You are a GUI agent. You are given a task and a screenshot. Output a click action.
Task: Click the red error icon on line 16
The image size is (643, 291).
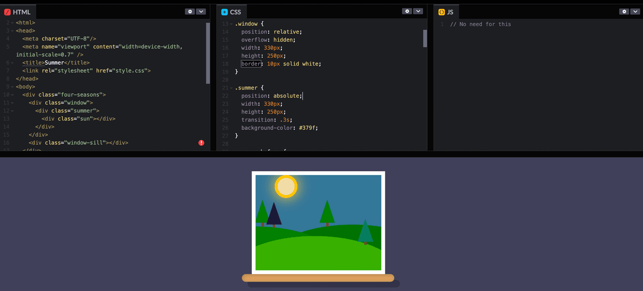tap(201, 143)
